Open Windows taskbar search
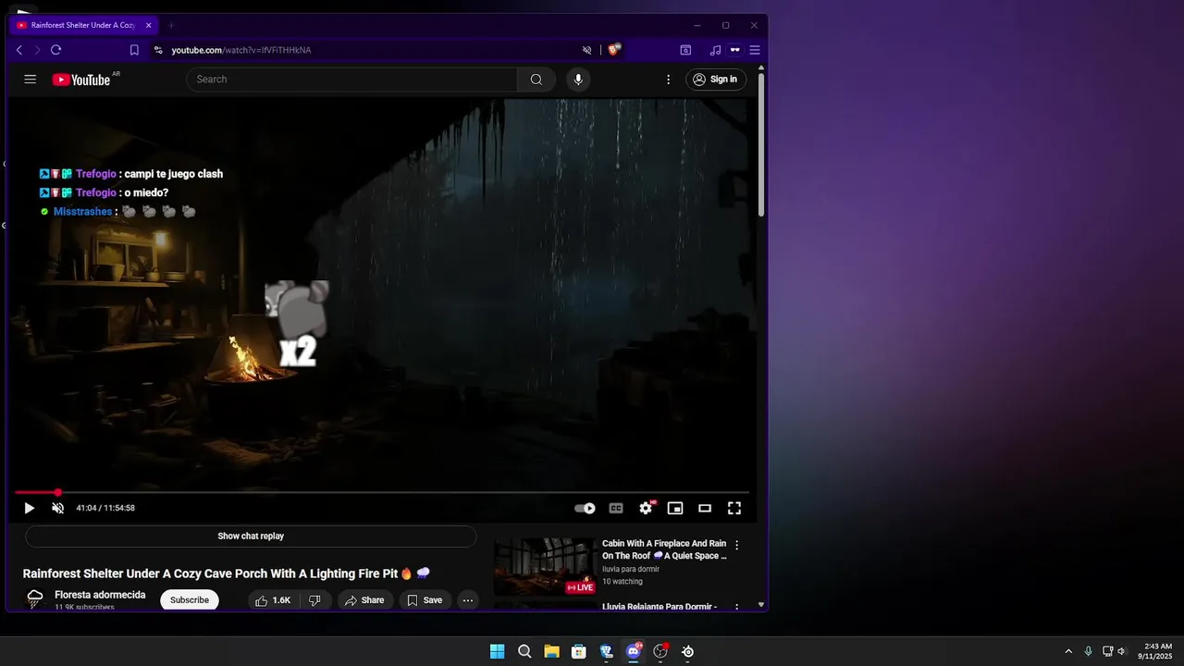This screenshot has width=1184, height=666. point(524,651)
